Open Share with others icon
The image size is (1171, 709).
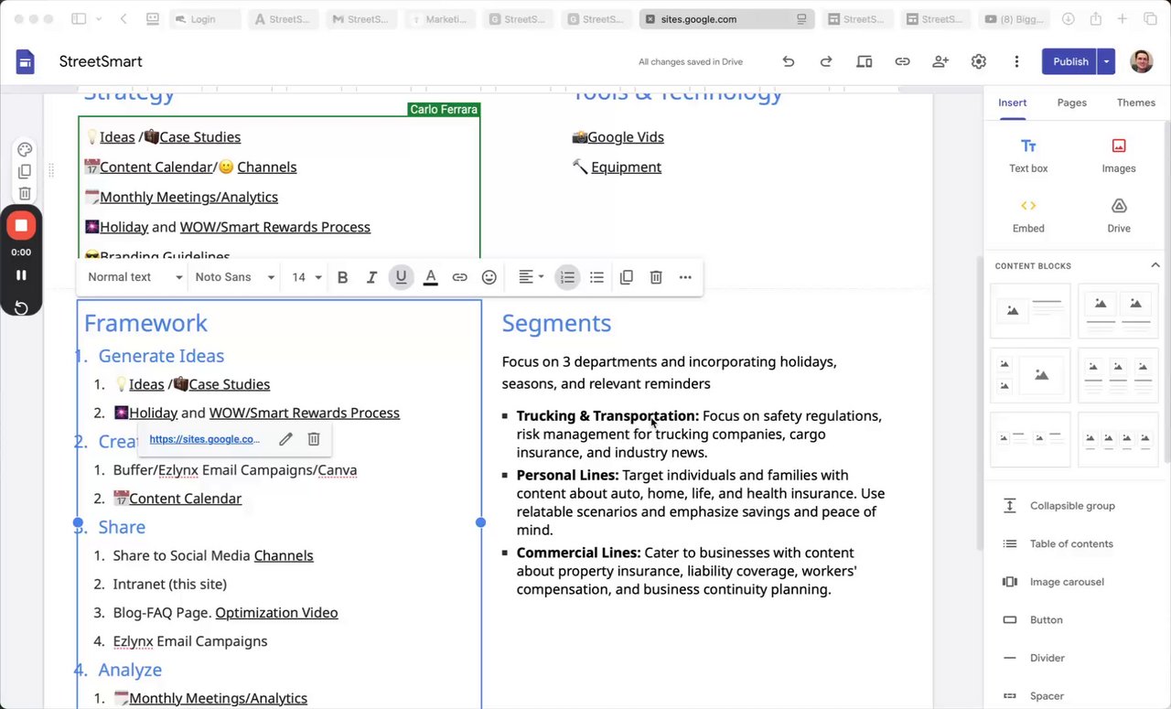940,61
